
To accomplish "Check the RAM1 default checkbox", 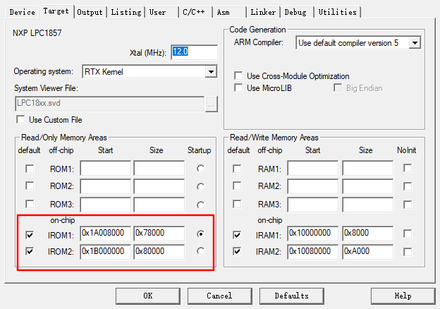I will click(x=237, y=169).
